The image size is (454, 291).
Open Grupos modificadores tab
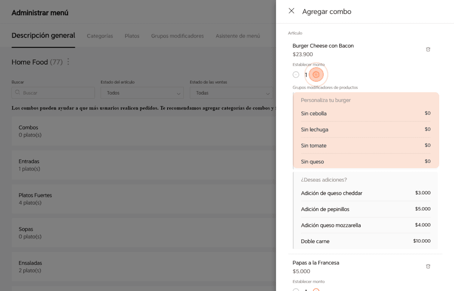pyautogui.click(x=177, y=36)
